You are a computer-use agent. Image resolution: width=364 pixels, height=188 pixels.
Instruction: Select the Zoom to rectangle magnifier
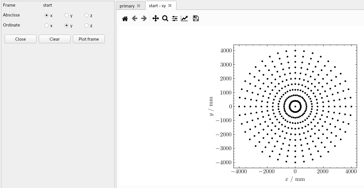click(x=165, y=19)
